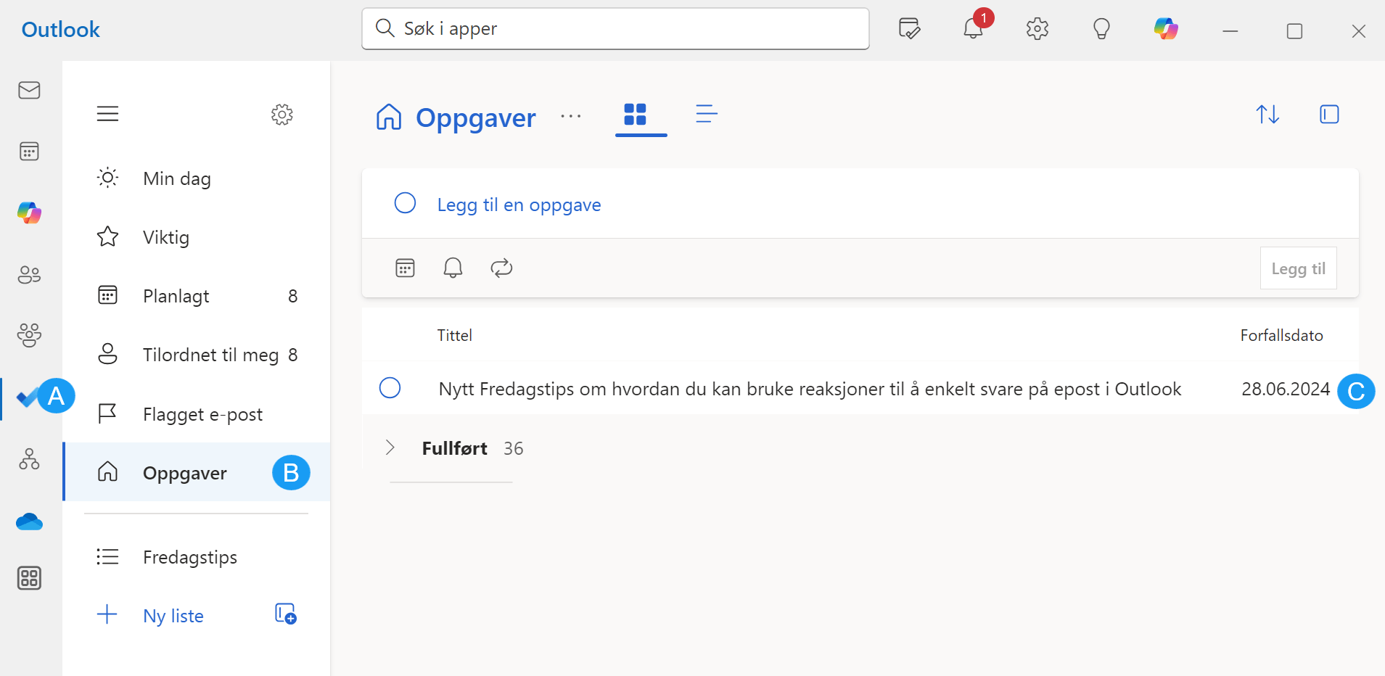Image resolution: width=1385 pixels, height=676 pixels.
Task: Maximize the Outlook window
Action: tap(1294, 31)
